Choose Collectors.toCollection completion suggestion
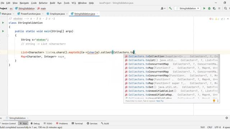Image resolution: width=230 pixels, height=129 pixels. 171,56
